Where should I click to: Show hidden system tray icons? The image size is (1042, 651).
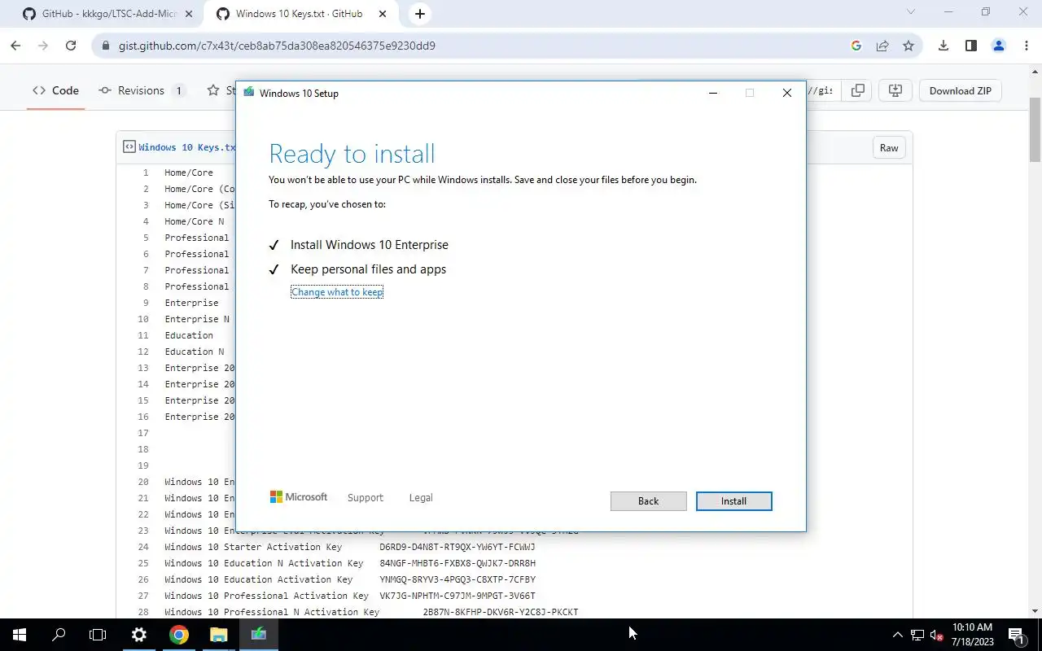[x=898, y=635]
